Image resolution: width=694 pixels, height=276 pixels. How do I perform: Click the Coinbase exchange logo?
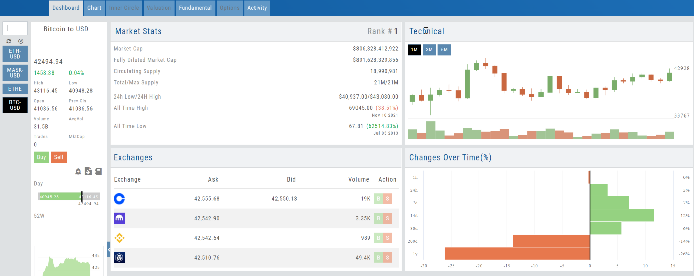[x=119, y=198]
